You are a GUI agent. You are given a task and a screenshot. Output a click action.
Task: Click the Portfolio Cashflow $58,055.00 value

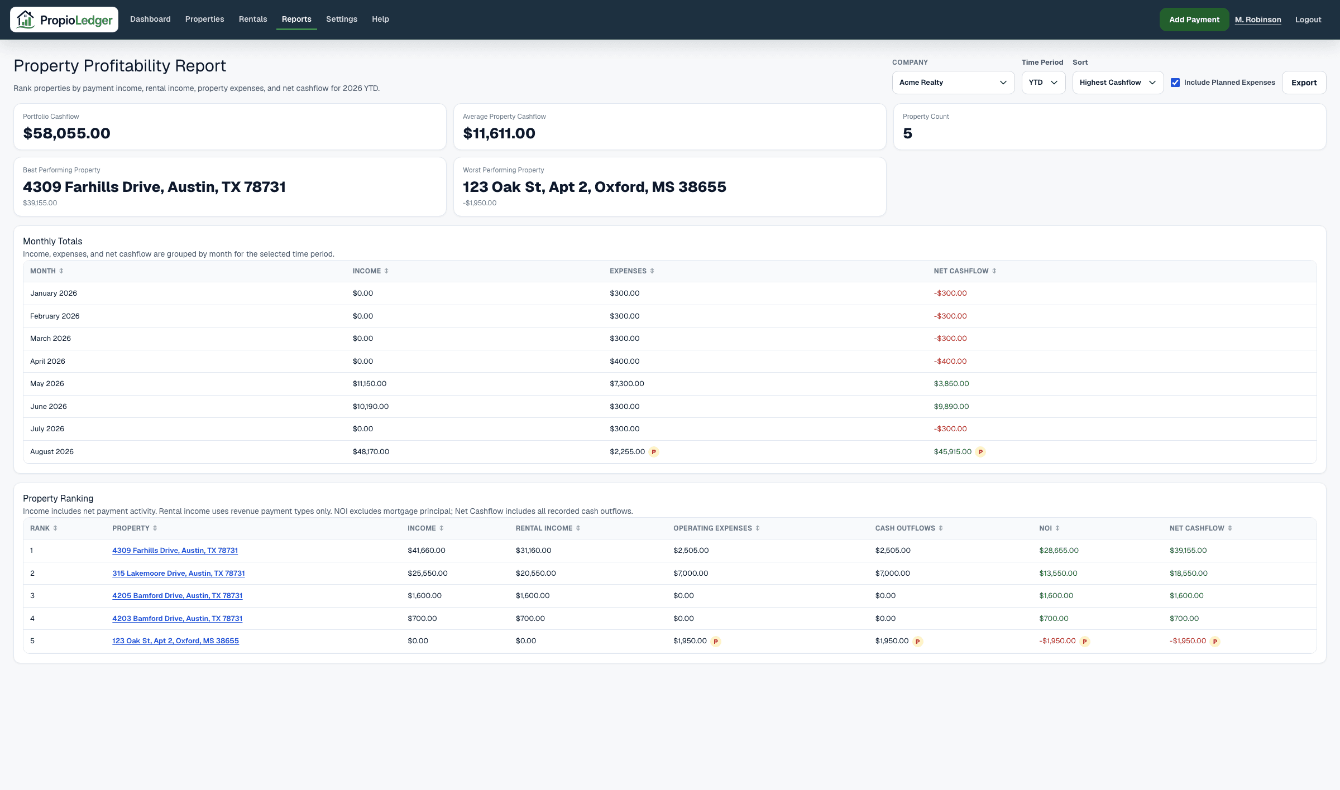point(66,133)
